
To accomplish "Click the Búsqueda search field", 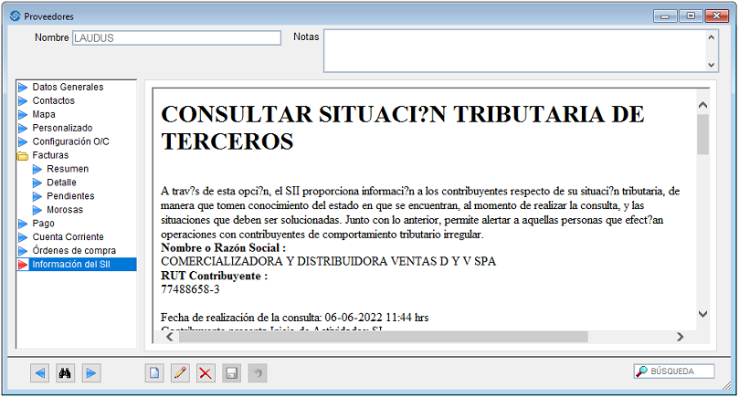I will 673,371.
